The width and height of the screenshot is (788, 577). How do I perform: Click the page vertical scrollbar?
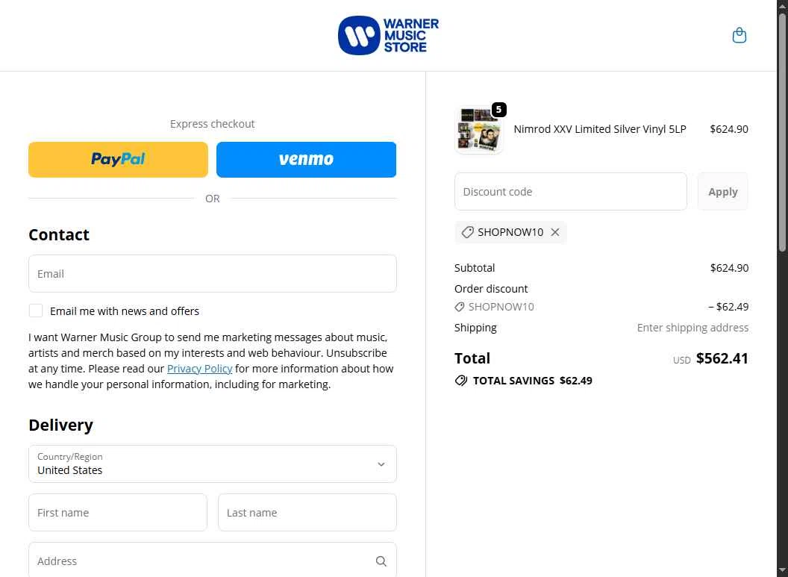(x=782, y=133)
